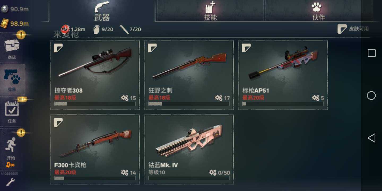Viewport: 382px width, 191px height.
Task: Open the 收集 collection pistol-and-paw icon
Action: click(x=12, y=77)
